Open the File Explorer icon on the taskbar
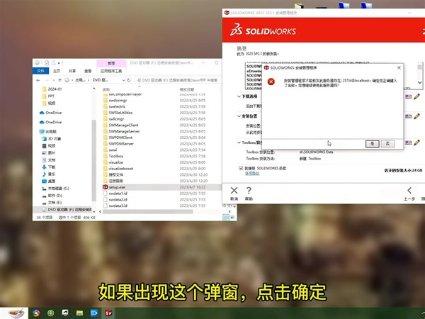This screenshot has width=425, height=319. tap(79, 313)
